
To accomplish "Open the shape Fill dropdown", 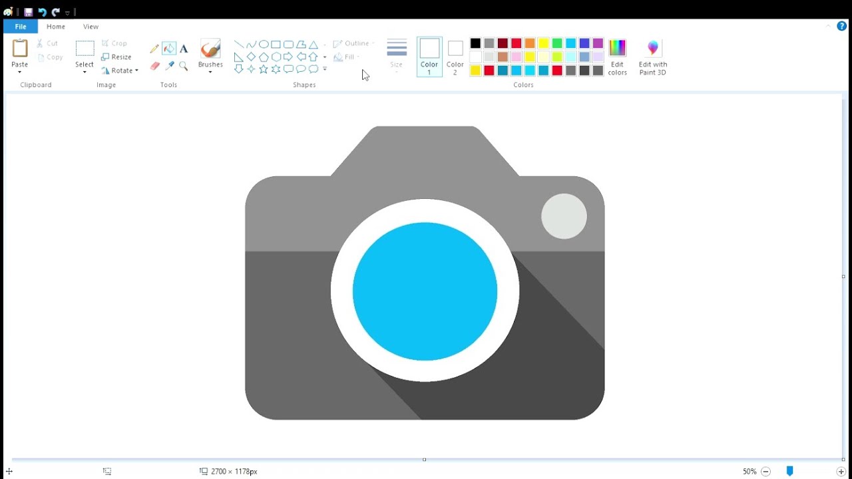I will point(347,57).
